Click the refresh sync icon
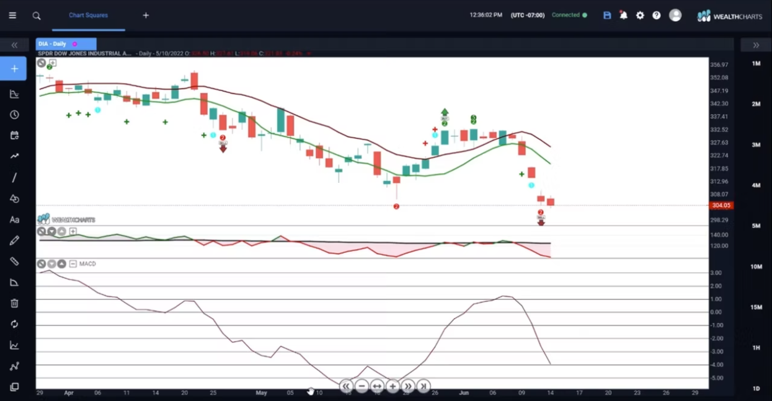This screenshot has width=772, height=401. click(14, 324)
